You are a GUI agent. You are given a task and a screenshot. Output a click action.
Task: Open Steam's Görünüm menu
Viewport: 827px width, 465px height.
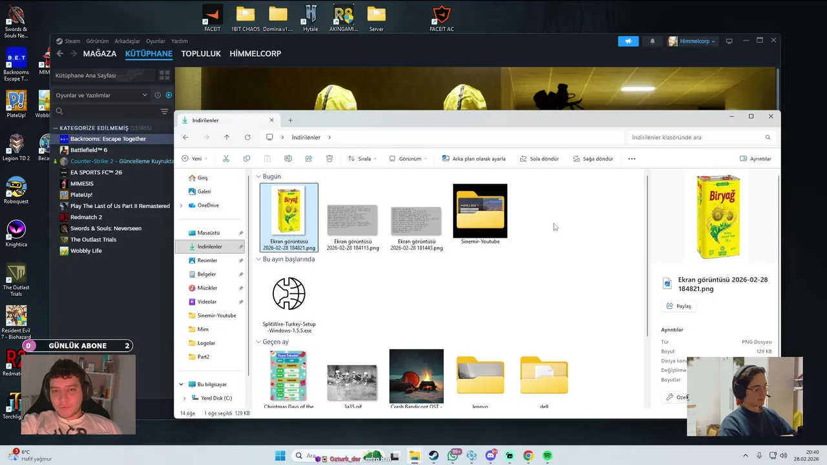tap(98, 41)
